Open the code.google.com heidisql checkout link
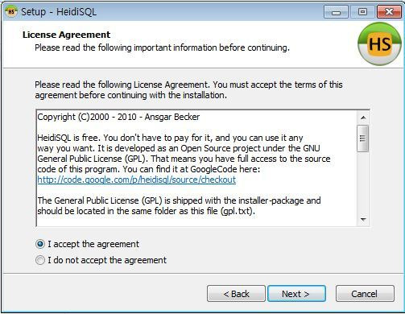 tap(137, 180)
